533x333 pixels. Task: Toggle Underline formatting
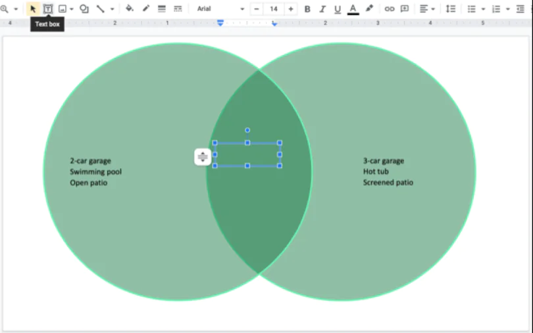pos(338,9)
